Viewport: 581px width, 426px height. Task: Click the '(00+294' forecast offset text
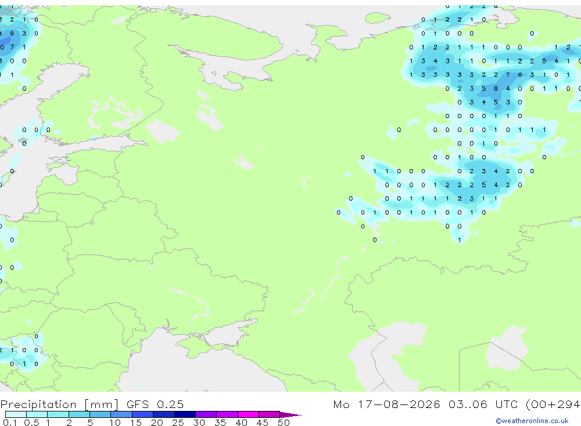(x=553, y=404)
